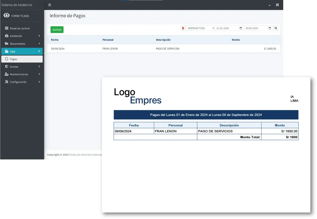Open the Mantenimiento menu in the sidebar
Screen dimensions: 317x219
22,75
